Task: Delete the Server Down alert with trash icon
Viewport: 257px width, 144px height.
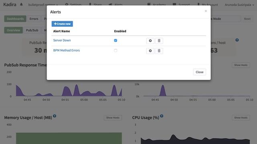Action: [x=159, y=41]
